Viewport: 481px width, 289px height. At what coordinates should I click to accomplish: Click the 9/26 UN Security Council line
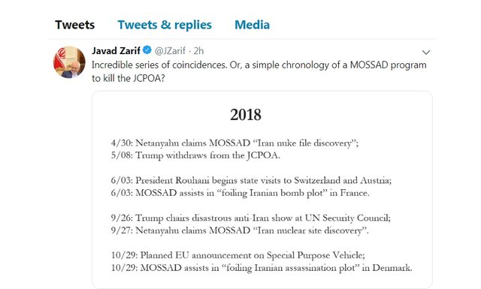(x=250, y=218)
